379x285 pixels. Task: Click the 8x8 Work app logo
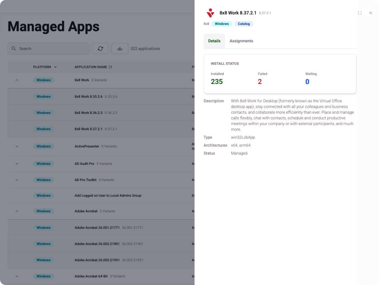[x=210, y=13]
